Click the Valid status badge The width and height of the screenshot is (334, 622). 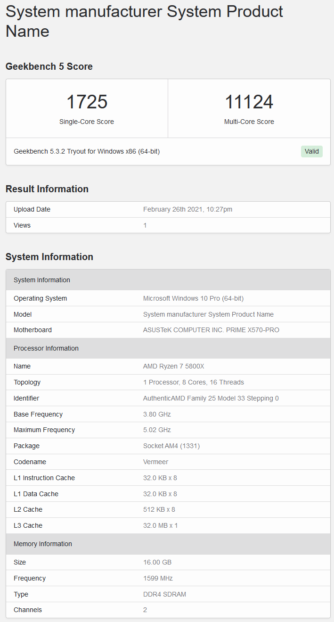[312, 151]
